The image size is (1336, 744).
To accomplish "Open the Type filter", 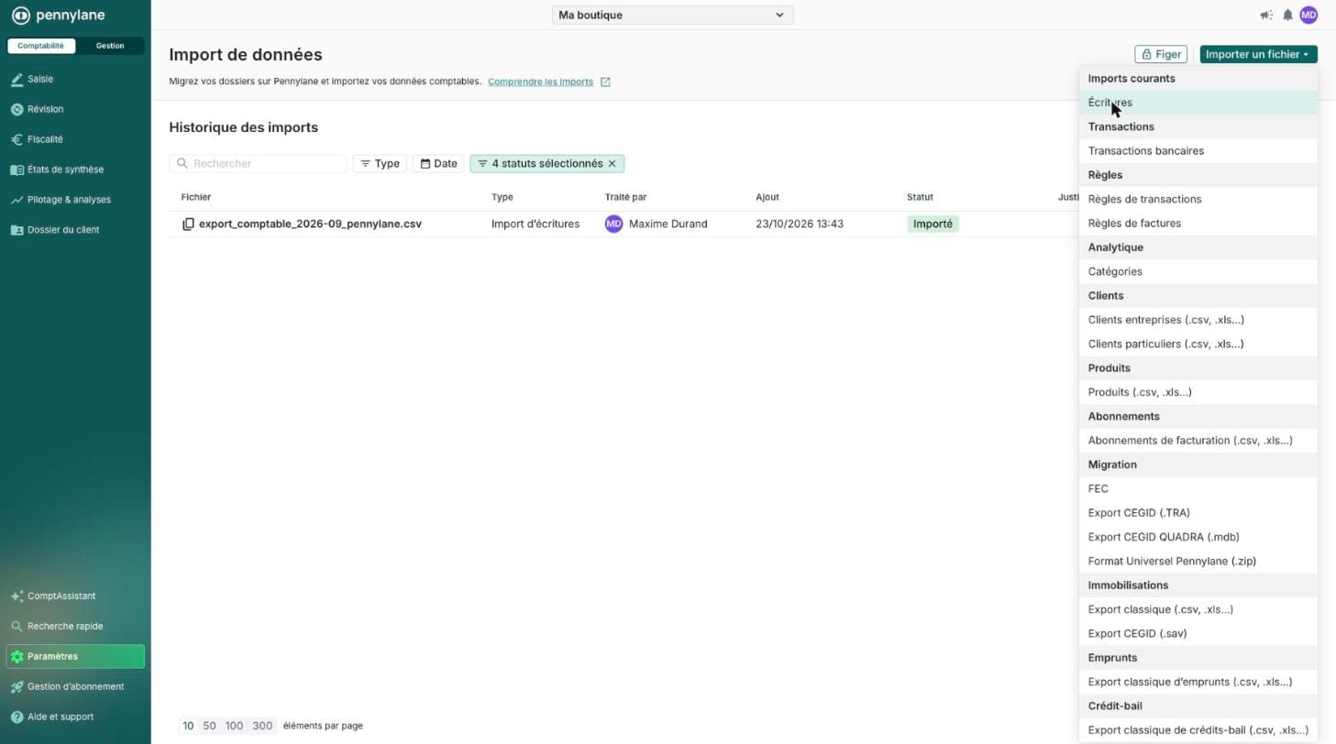I will 380,163.
